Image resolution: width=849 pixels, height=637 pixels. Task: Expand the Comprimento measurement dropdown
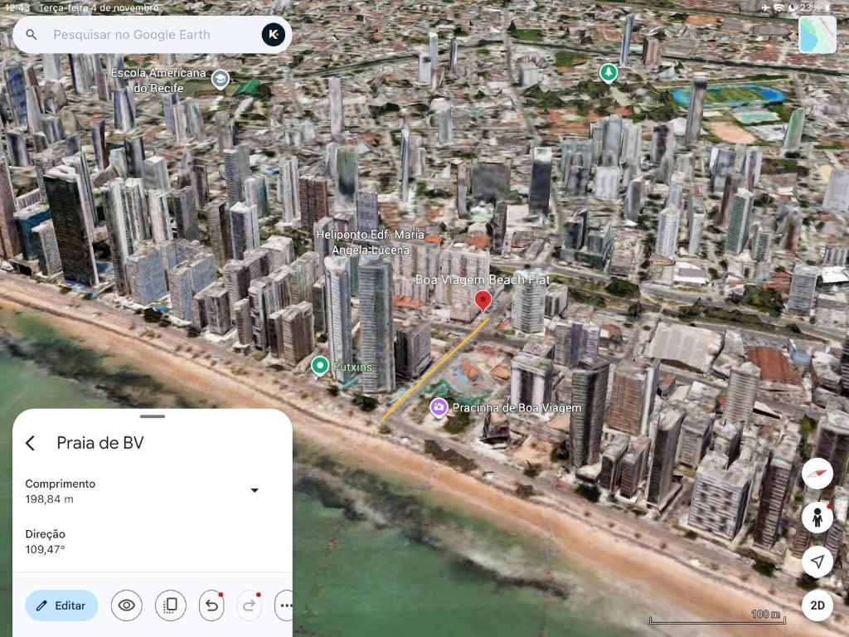[x=255, y=490]
